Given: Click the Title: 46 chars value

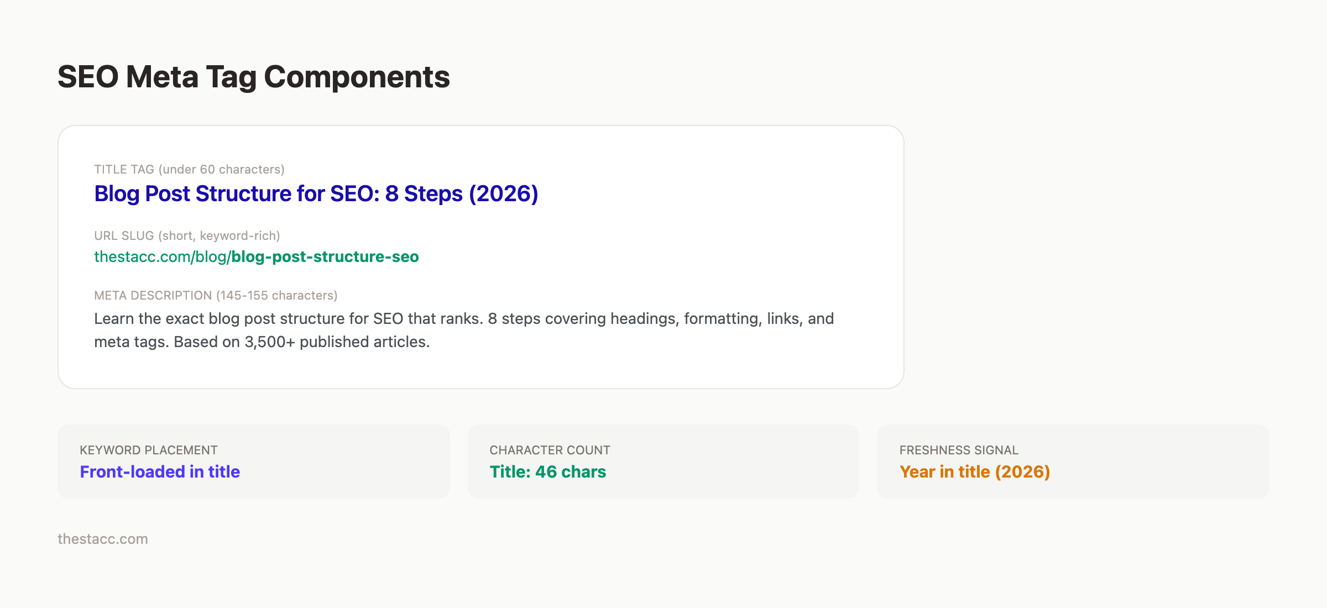Looking at the screenshot, I should [x=548, y=472].
